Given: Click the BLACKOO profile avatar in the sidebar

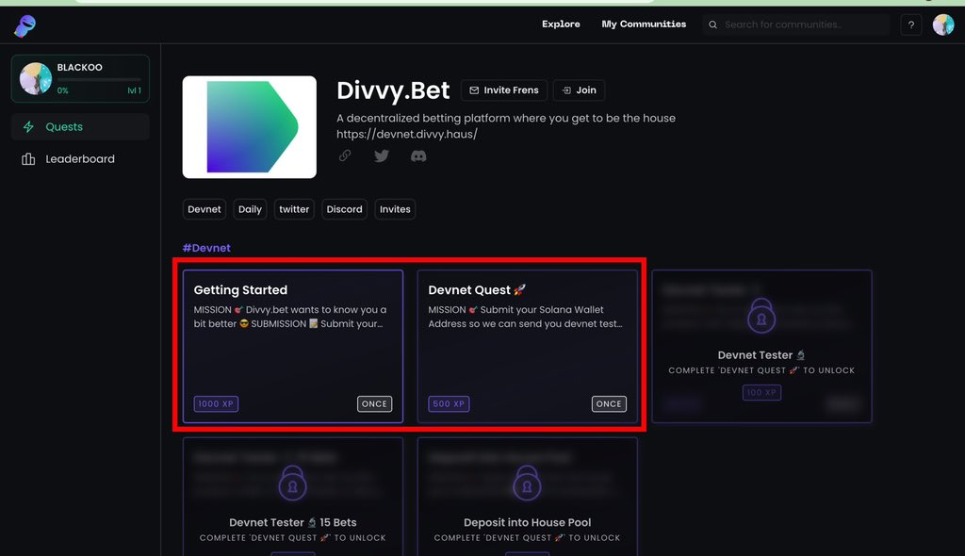Looking at the screenshot, I should [x=35, y=78].
